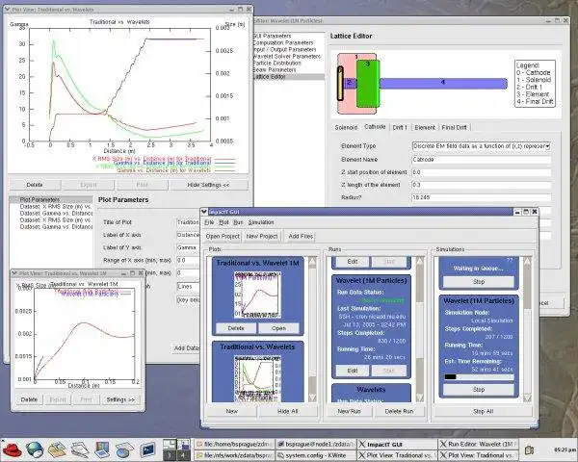The image size is (578, 462).
Task: Switch to the Drift 1 tab
Action: (400, 126)
